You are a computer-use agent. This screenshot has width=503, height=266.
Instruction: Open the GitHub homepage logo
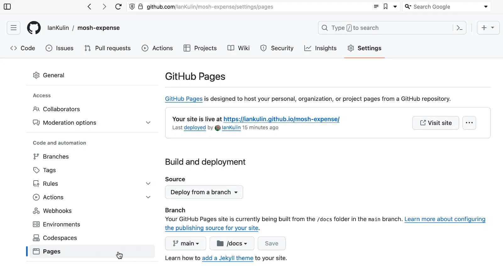point(34,28)
